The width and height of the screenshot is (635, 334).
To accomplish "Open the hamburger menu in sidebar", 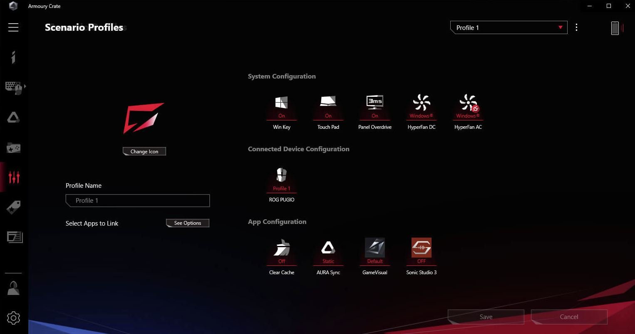I will [13, 27].
